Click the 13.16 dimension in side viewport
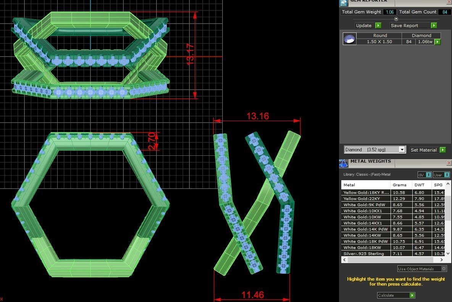 pyautogui.click(x=257, y=116)
